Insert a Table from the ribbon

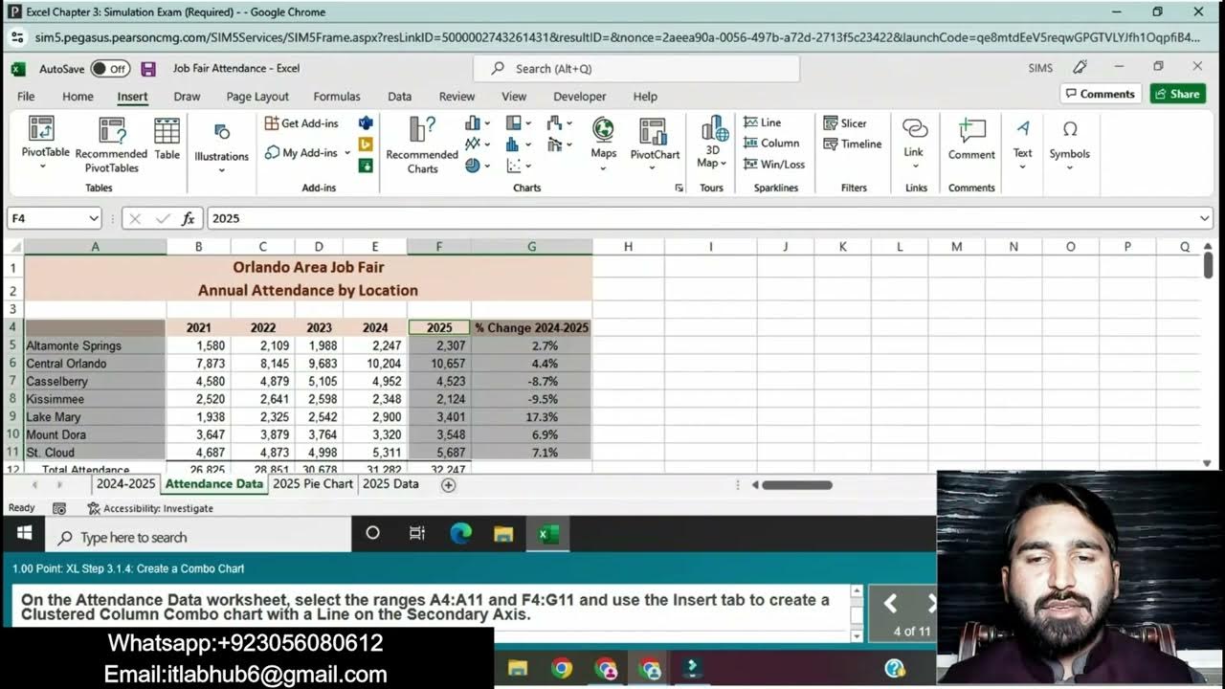pyautogui.click(x=167, y=140)
